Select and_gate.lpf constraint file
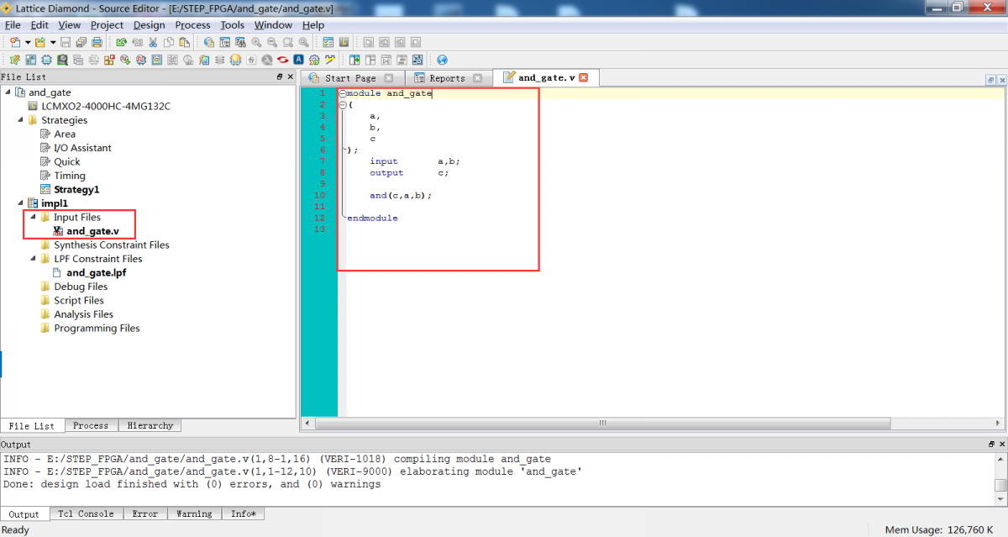The height and width of the screenshot is (537, 1008). [96, 272]
